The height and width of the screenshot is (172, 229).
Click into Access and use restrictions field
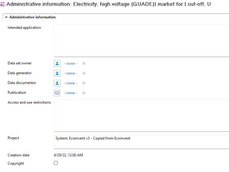(141, 115)
